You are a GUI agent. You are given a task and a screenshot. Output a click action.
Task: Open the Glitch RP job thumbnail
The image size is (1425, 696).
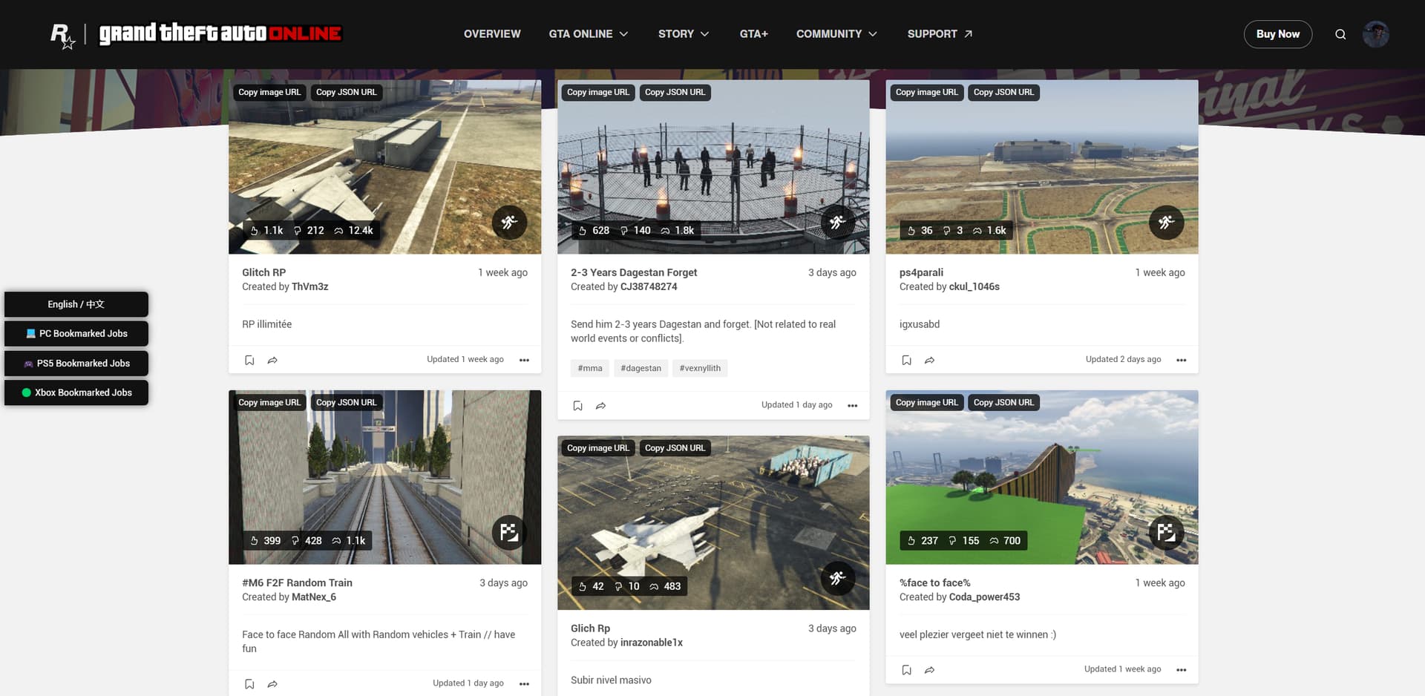384,167
